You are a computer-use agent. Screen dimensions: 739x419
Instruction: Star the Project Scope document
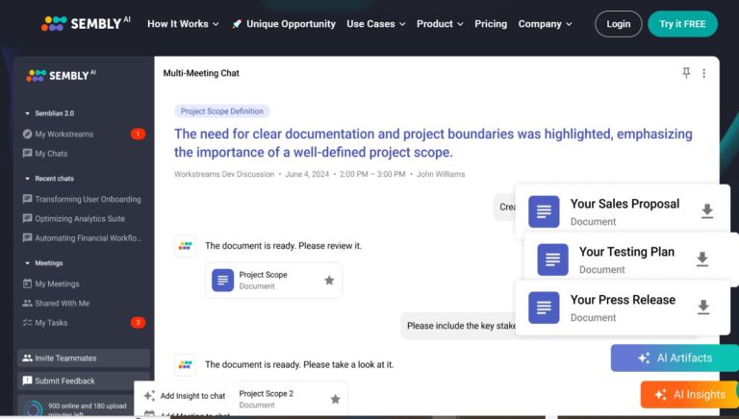point(329,281)
